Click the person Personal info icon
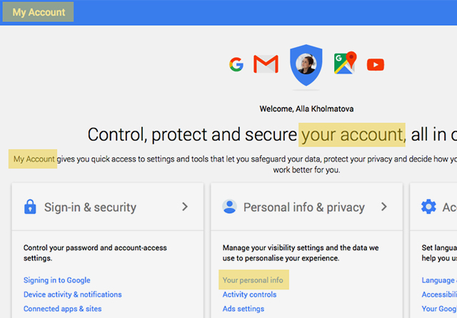Image resolution: width=457 pixels, height=318 pixels. pos(229,207)
